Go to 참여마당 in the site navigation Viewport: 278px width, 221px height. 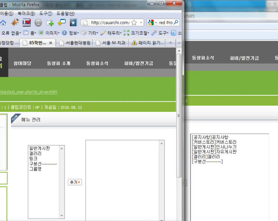point(22,64)
